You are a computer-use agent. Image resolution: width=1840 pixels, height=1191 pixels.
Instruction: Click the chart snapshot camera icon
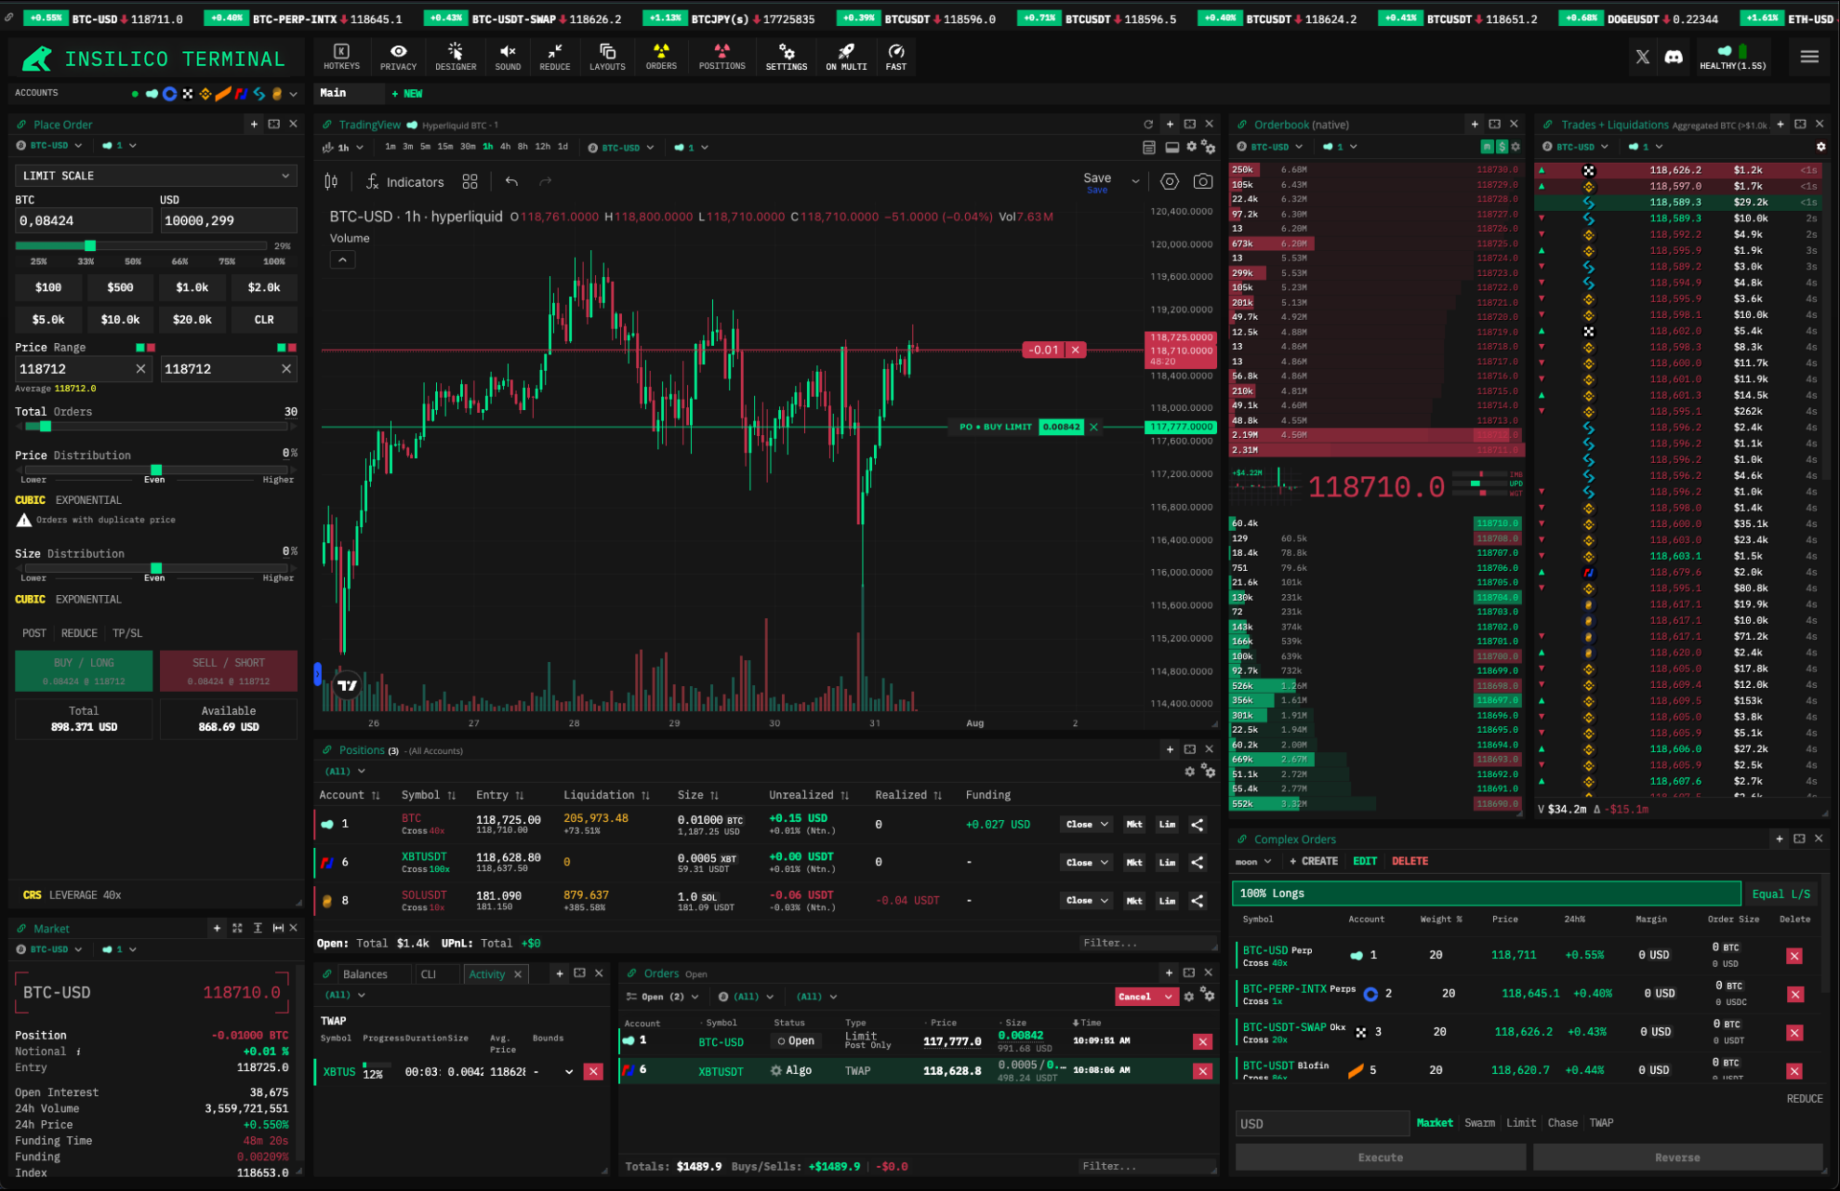(x=1203, y=181)
